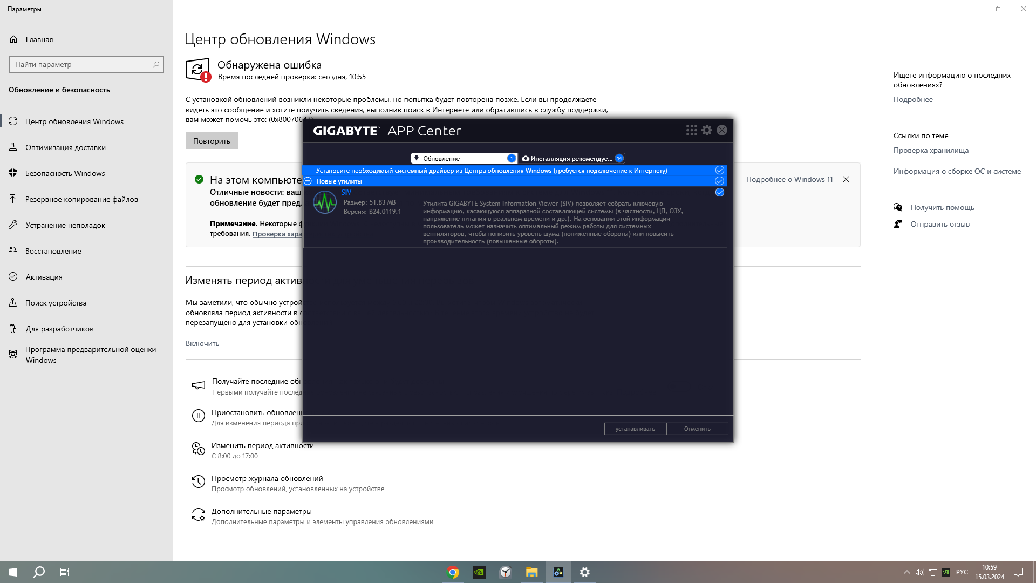Select Центр обновления Windows sidebar item
The height and width of the screenshot is (583, 1036).
click(86, 121)
